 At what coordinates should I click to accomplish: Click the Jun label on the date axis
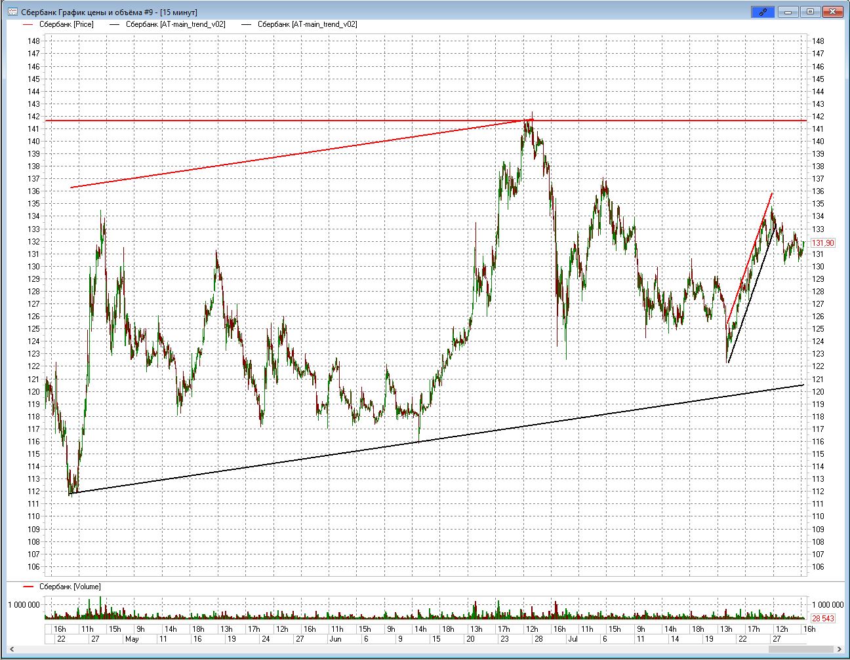pyautogui.click(x=335, y=639)
